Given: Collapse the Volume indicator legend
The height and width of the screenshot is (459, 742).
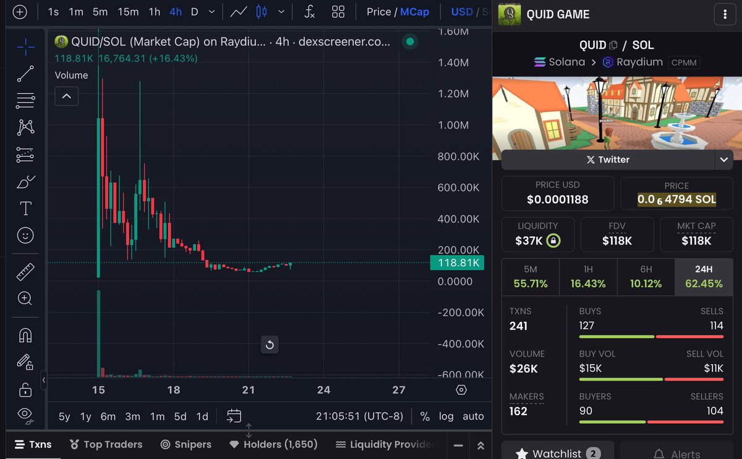Looking at the screenshot, I should click(x=67, y=96).
